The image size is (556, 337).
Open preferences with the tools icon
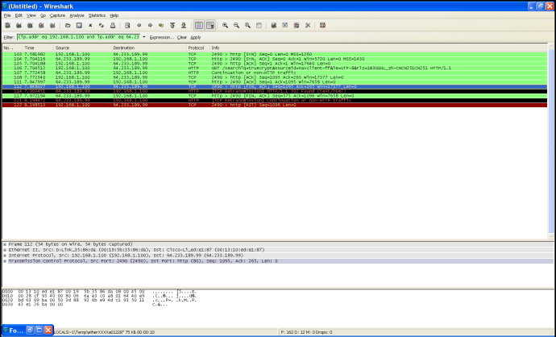click(308, 26)
